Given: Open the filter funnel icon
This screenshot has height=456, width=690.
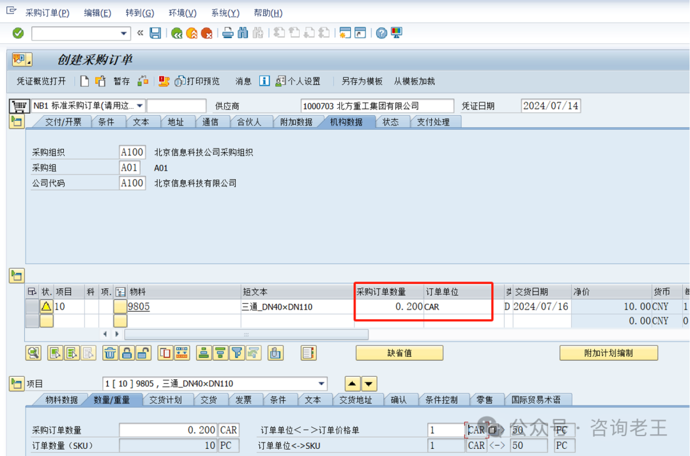Looking at the screenshot, I should coord(237,352).
